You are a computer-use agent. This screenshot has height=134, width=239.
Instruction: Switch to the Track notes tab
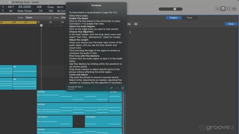[x=189, y=18]
